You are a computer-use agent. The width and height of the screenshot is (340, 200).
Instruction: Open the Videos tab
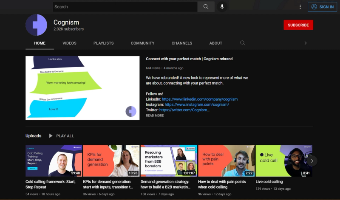click(x=69, y=43)
